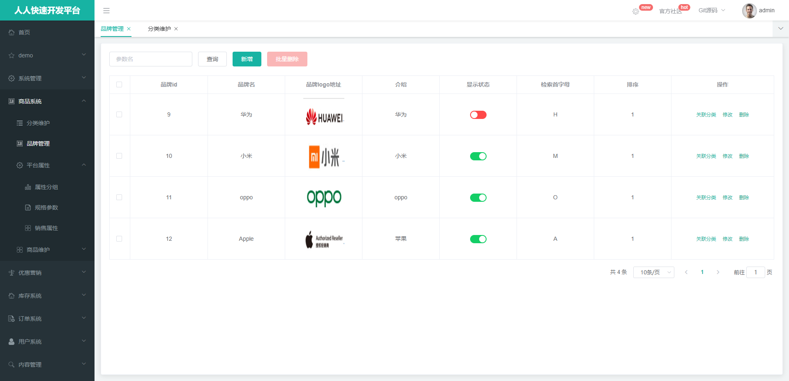
Task: Enable display status switch for 华为
Action: (478, 115)
